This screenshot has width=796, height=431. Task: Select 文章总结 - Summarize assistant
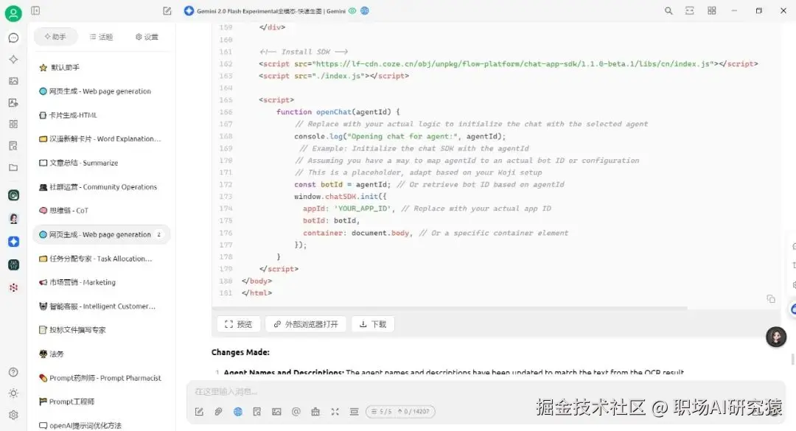coord(102,162)
